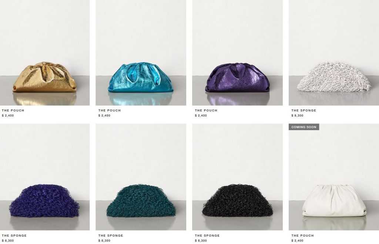Click The Sponge title under black bag
Viewport: 379px width, 244px height.
[207, 235]
